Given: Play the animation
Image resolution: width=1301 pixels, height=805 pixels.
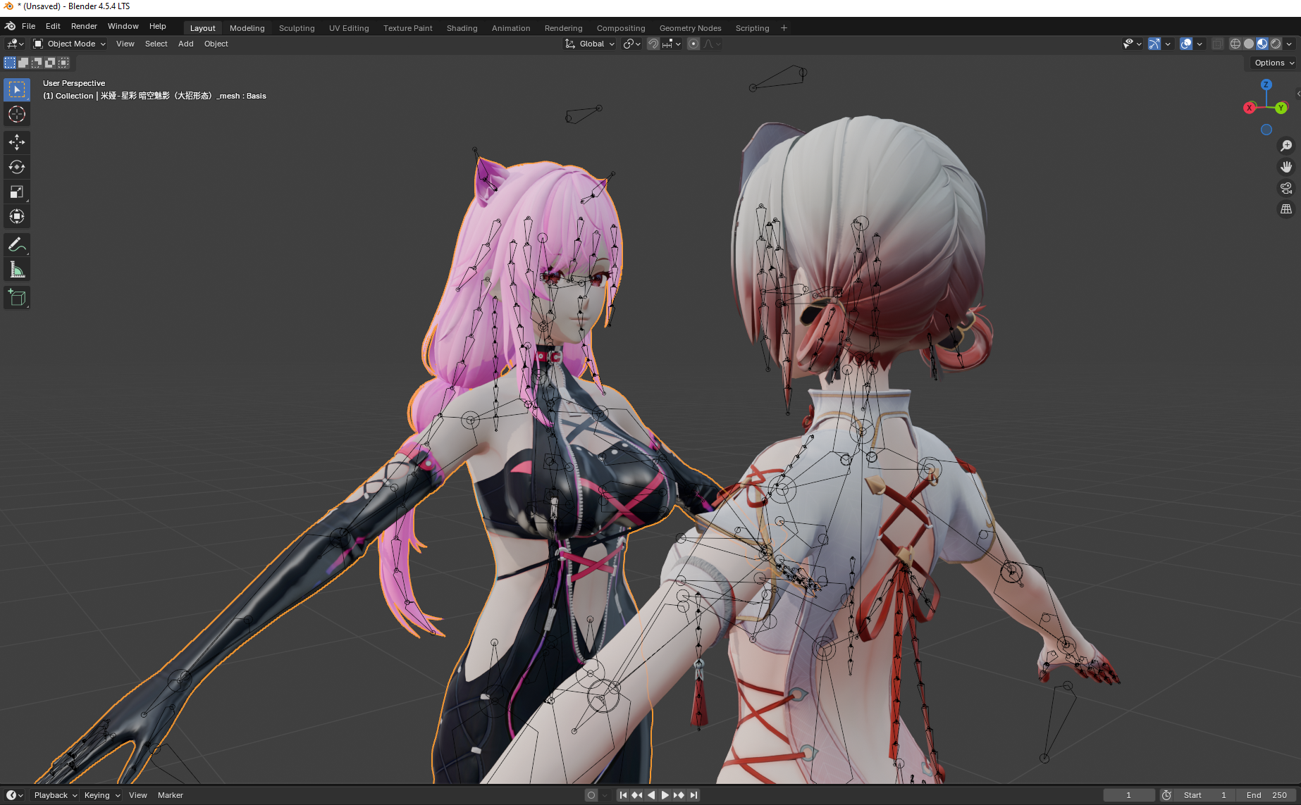Looking at the screenshot, I should 665,795.
